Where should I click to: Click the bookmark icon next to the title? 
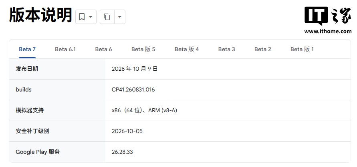[x=82, y=17]
